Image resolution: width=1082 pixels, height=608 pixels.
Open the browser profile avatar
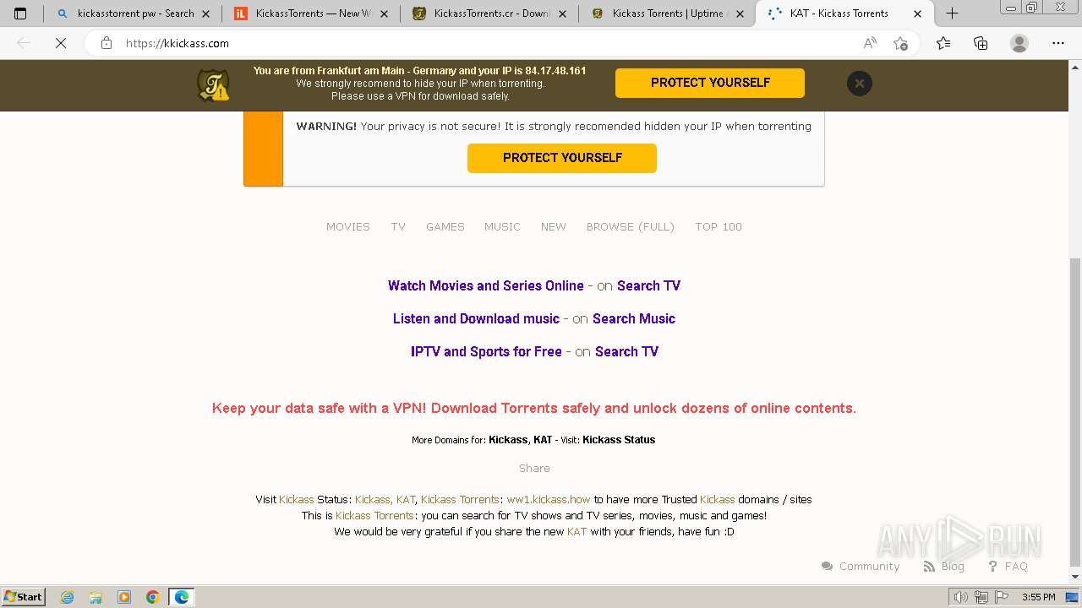(1019, 43)
